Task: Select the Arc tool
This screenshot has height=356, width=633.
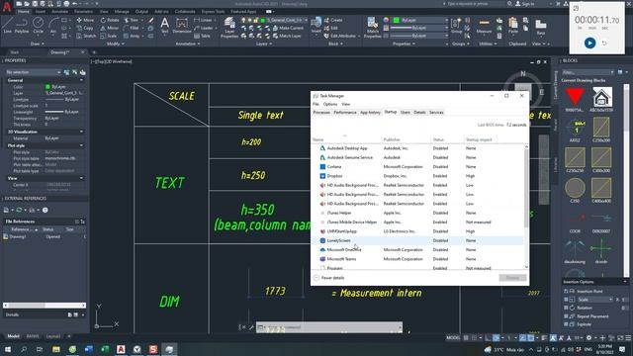Action: click(x=53, y=25)
